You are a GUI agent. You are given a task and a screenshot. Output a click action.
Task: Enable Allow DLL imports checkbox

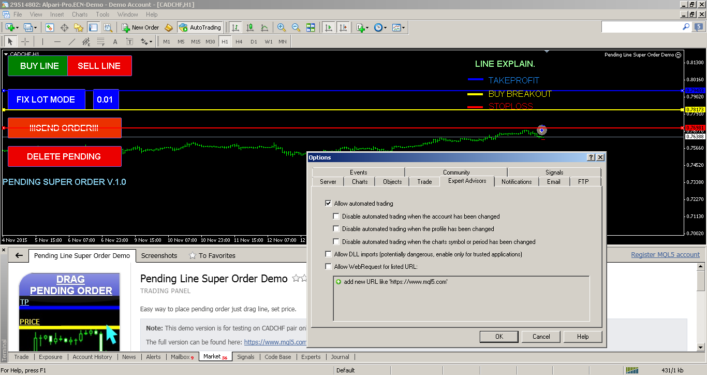tap(328, 254)
